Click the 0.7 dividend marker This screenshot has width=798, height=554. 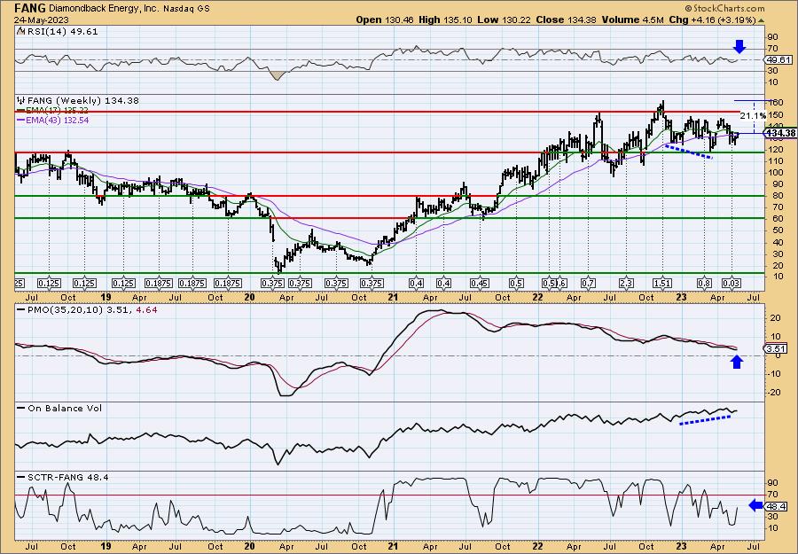tap(588, 284)
